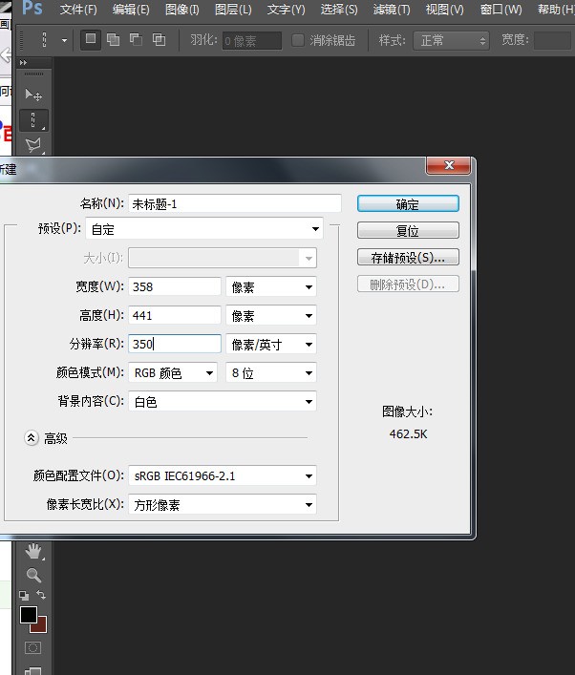This screenshot has height=675, width=575.
Task: Toggle the 消除锯齿 anti-alias checkbox
Action: pos(298,40)
